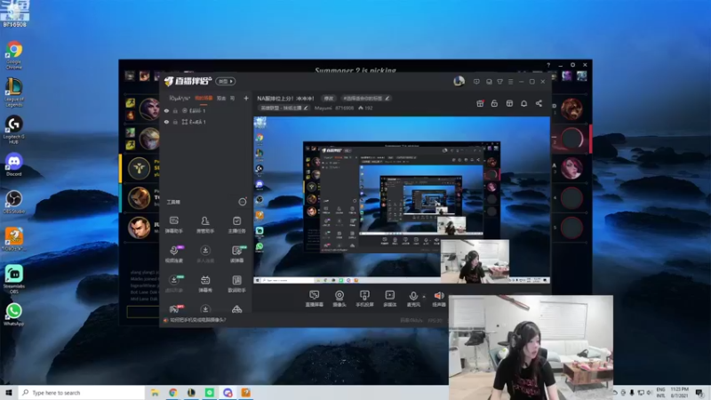Viewport: 711px width, 400px height.
Task: Open the video link tool with the purple badge
Action: [174, 254]
